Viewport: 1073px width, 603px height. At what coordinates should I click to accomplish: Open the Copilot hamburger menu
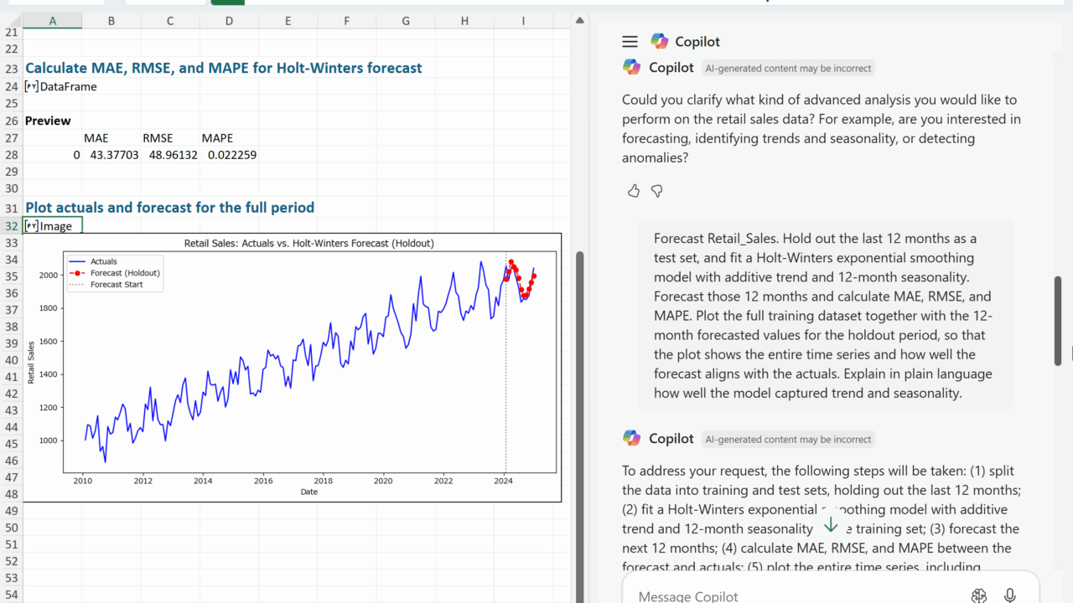[630, 42]
